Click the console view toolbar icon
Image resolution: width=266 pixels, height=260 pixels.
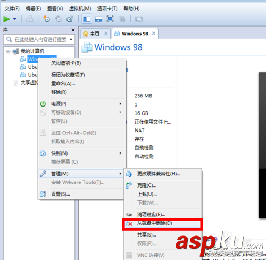(x=139, y=19)
